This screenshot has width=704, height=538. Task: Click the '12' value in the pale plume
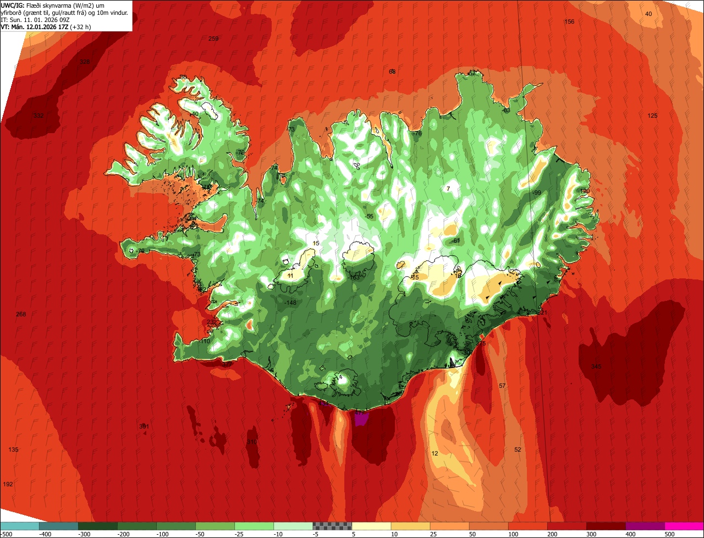click(x=435, y=453)
